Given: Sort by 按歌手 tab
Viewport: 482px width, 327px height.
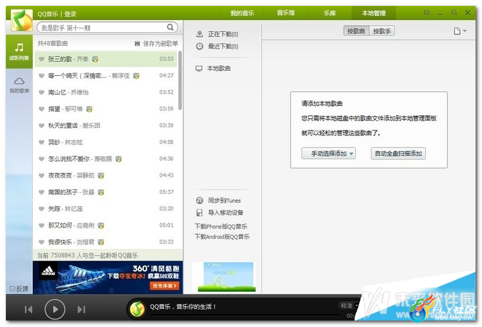Looking at the screenshot, I should click(x=382, y=31).
